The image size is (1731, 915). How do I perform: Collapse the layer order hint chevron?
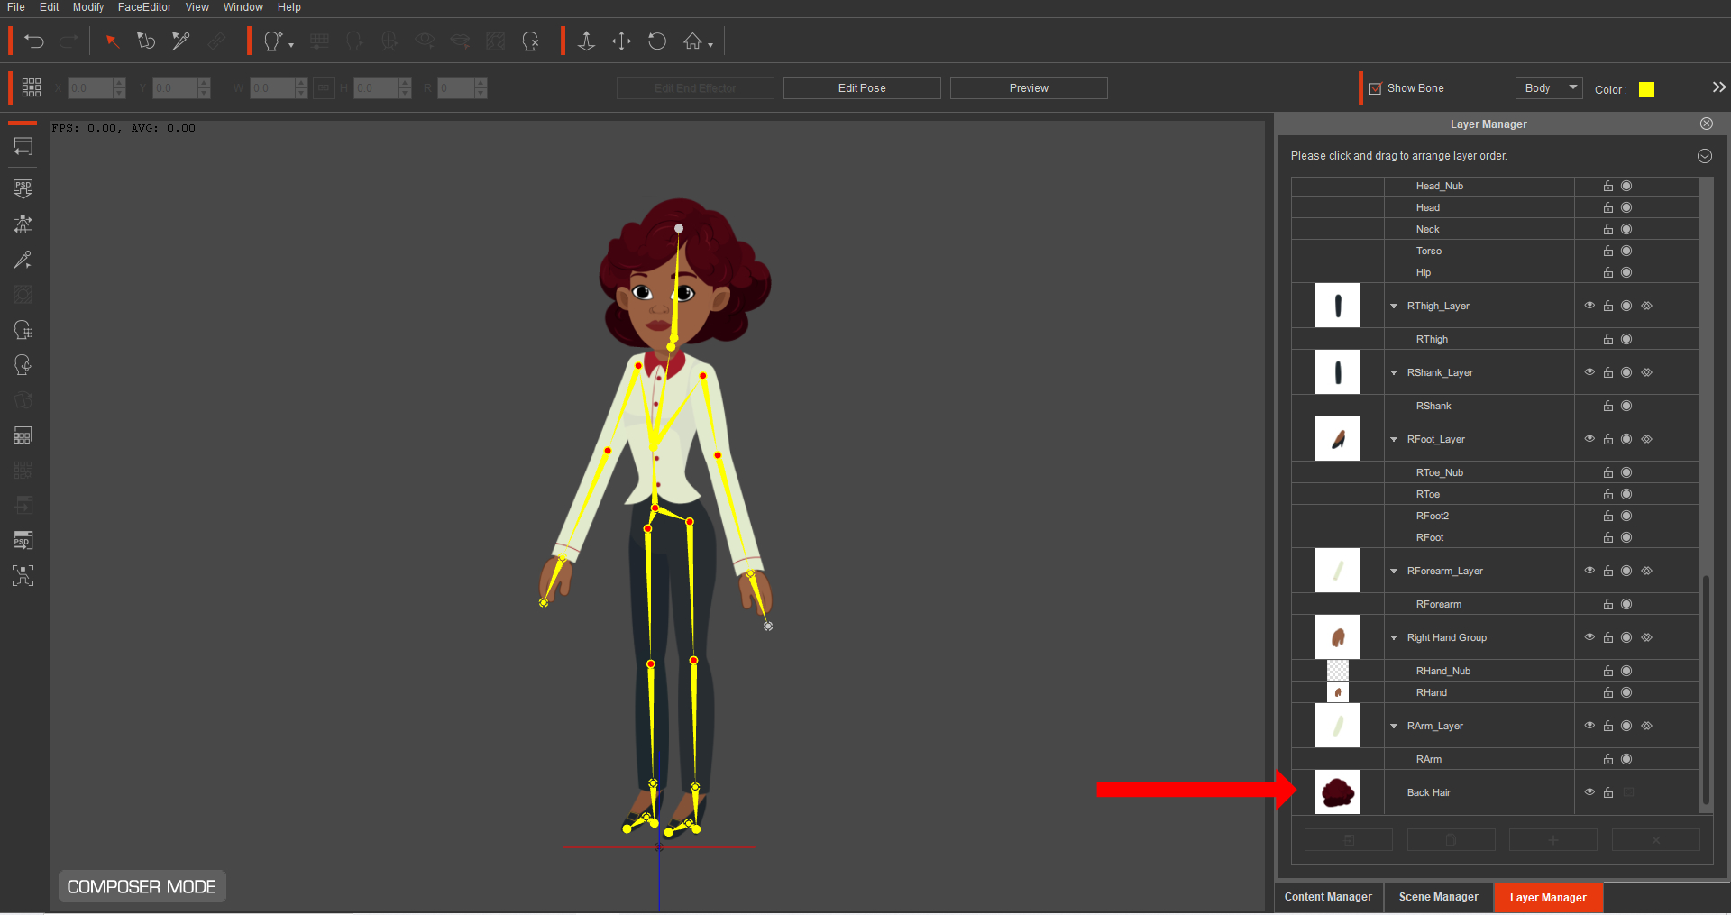(1705, 156)
